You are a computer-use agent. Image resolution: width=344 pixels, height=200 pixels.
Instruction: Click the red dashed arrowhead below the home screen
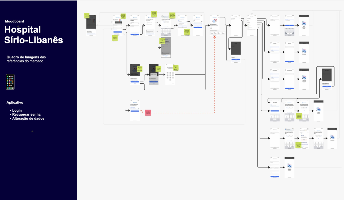pos(214,38)
